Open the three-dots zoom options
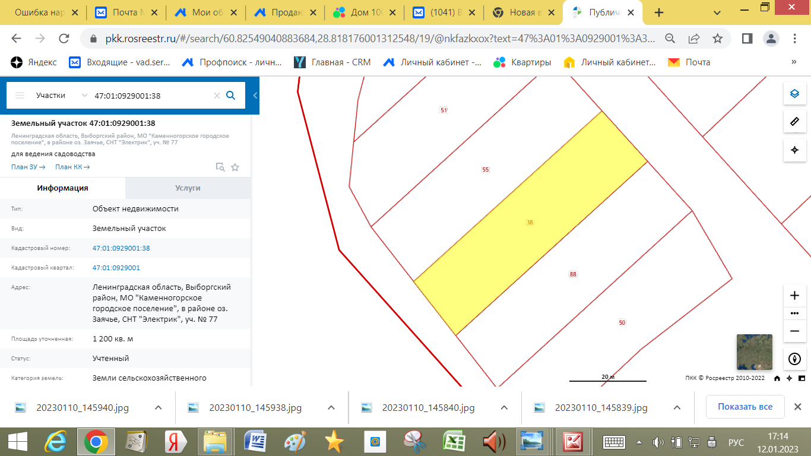The image size is (811, 456). click(795, 313)
